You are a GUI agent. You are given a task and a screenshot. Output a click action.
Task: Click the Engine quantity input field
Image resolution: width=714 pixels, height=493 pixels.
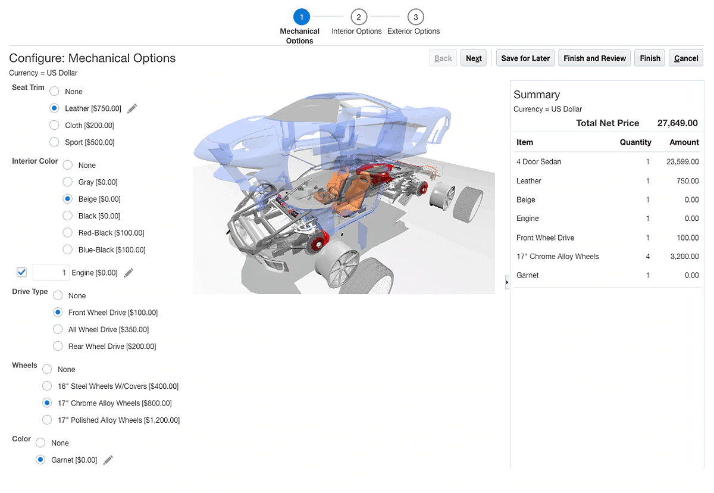click(51, 273)
